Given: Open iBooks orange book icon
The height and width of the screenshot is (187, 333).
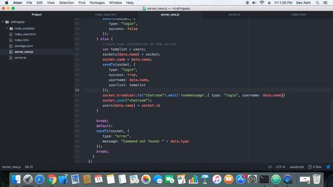Looking at the screenshot, I should (228, 179).
